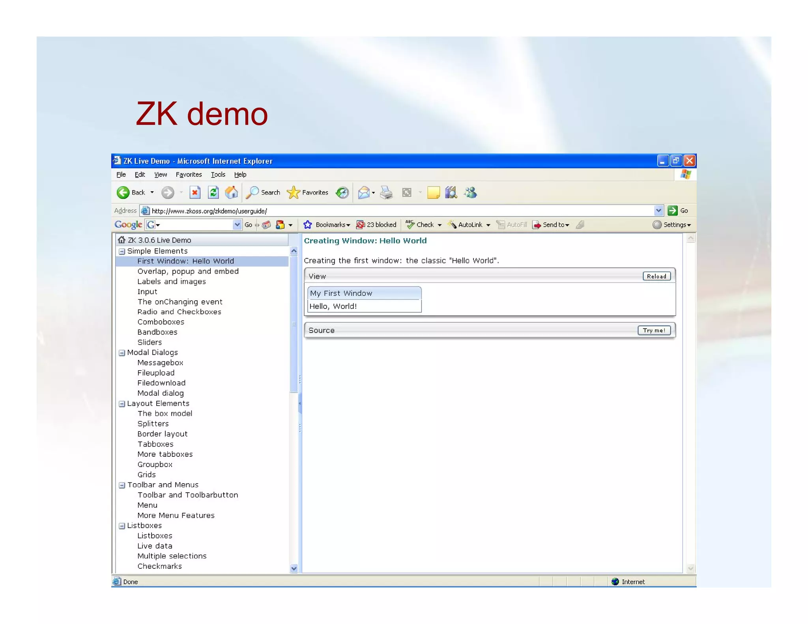
Task: Click the Back arrow icon
Action: [123, 192]
